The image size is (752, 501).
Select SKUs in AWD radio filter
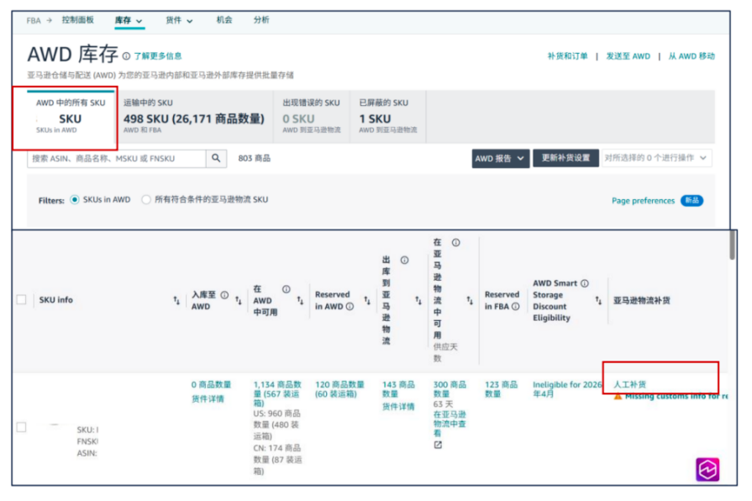[x=74, y=199]
